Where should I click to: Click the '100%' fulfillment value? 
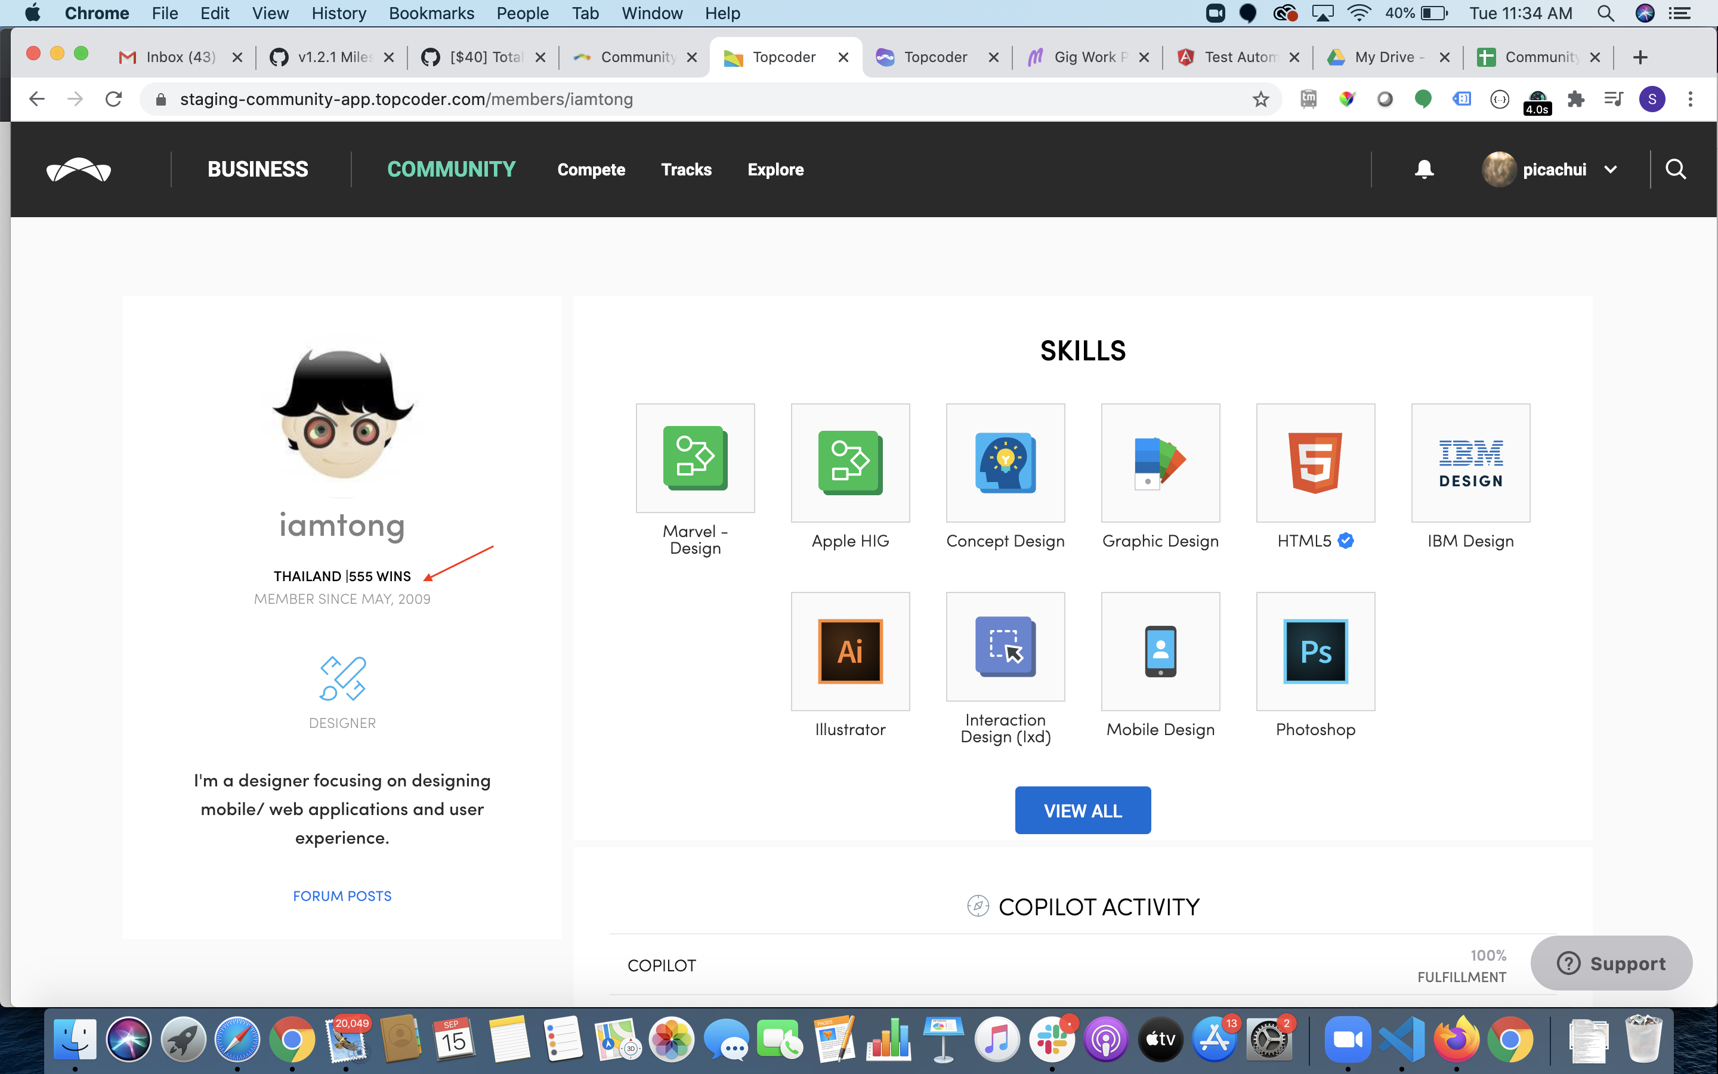(x=1488, y=955)
